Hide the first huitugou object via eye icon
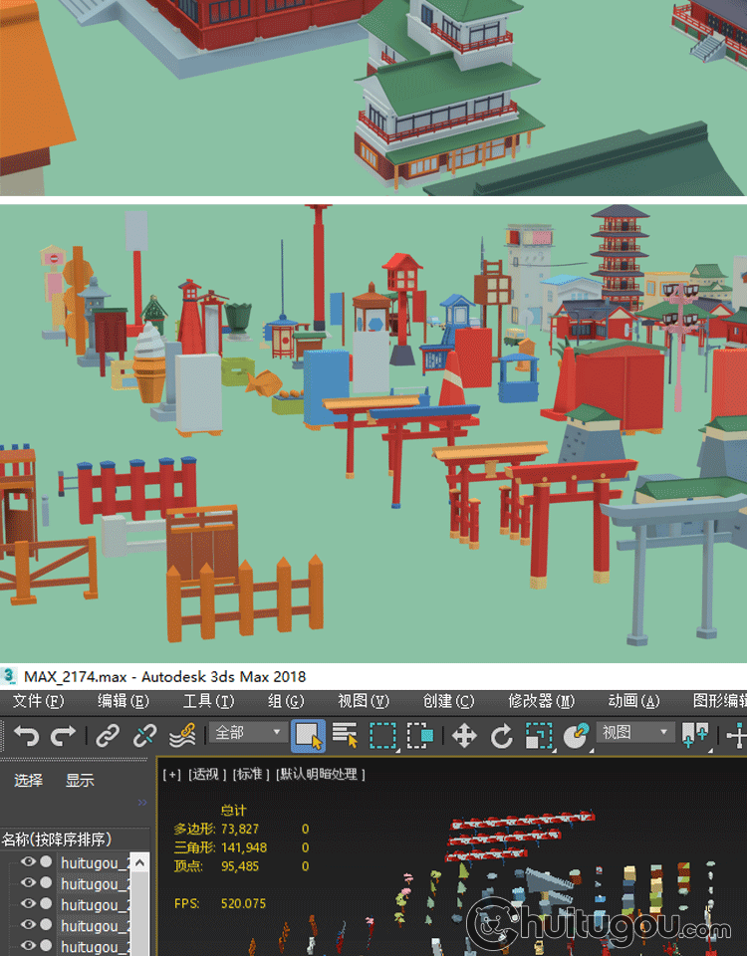The height and width of the screenshot is (956, 747). [x=28, y=862]
